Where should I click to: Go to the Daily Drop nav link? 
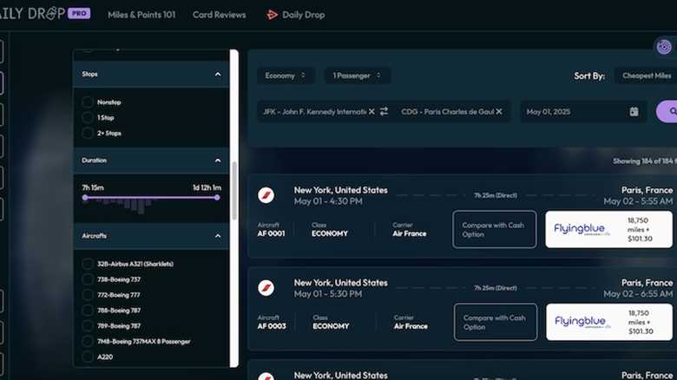pos(304,15)
